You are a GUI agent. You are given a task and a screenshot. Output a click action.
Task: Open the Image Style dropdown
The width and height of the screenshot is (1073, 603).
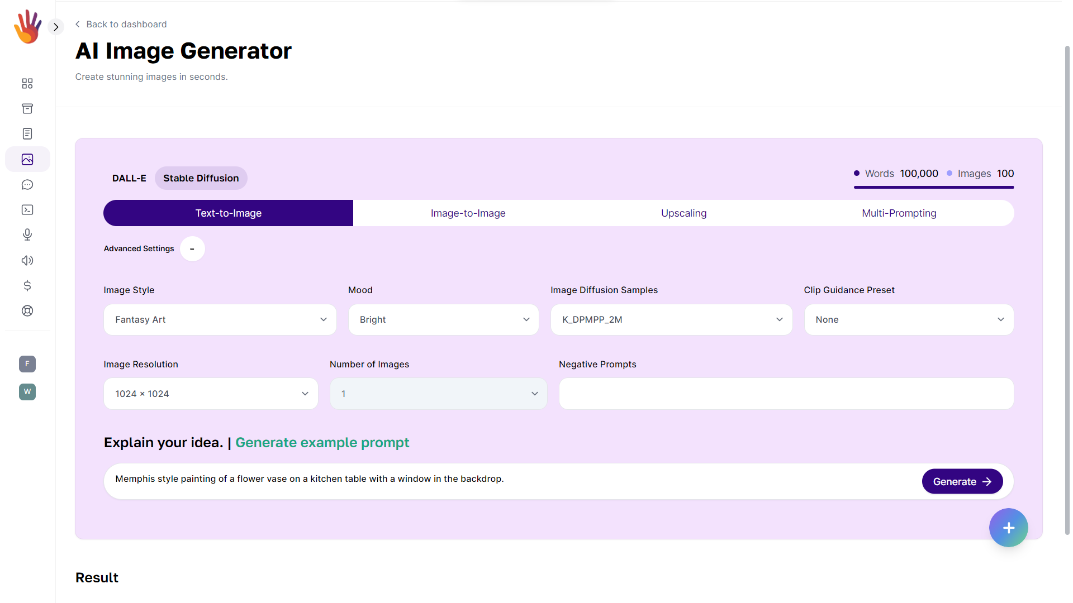click(x=220, y=319)
